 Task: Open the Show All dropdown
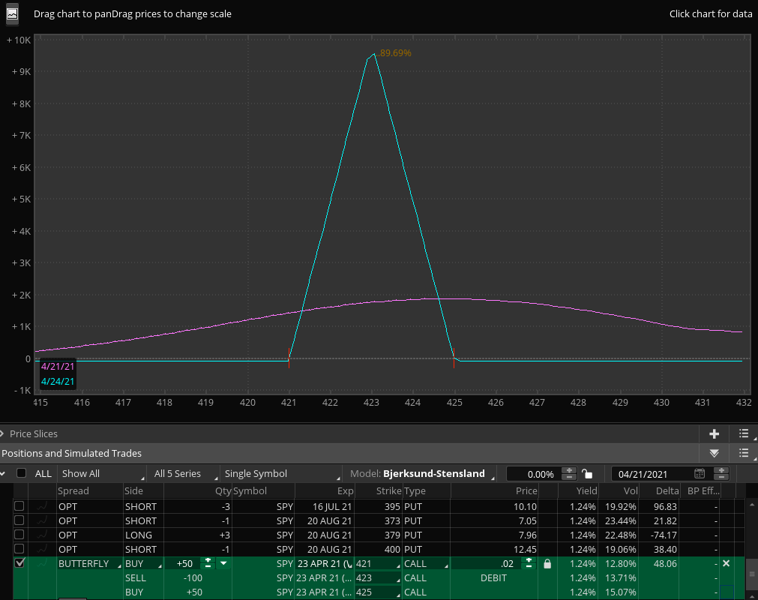[x=102, y=474]
